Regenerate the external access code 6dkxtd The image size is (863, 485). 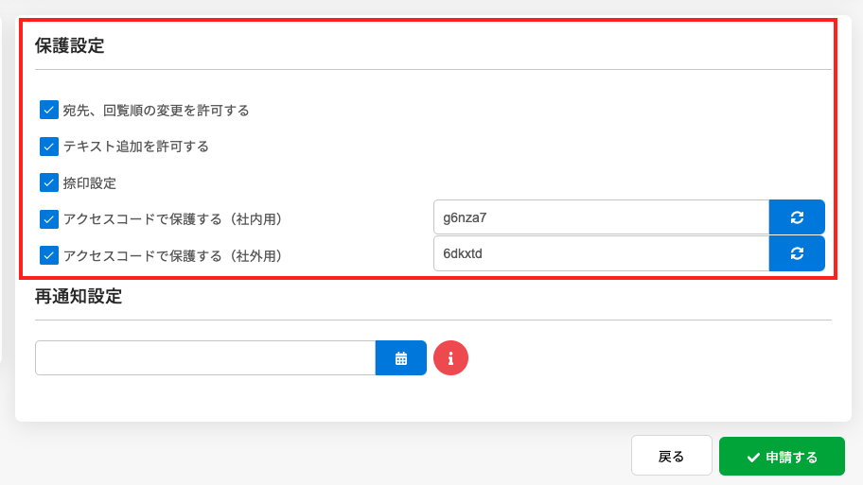[797, 253]
